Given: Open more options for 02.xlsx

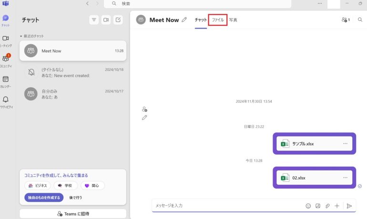Looking at the screenshot, I should point(345,178).
